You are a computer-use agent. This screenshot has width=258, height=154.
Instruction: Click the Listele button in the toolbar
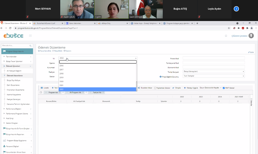[45, 88]
